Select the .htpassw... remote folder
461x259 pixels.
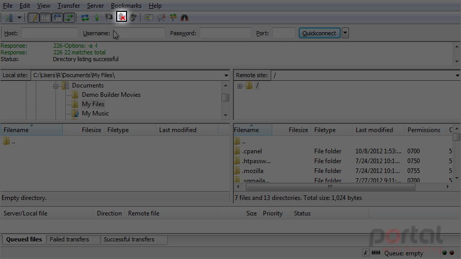pyautogui.click(x=256, y=161)
